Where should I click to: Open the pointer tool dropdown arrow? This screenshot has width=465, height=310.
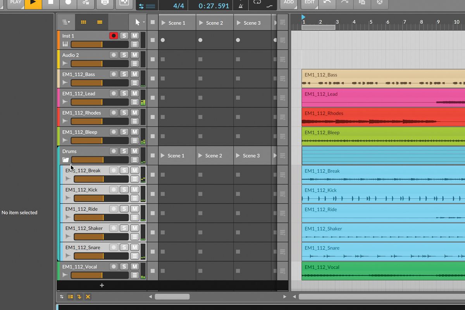(x=143, y=22)
